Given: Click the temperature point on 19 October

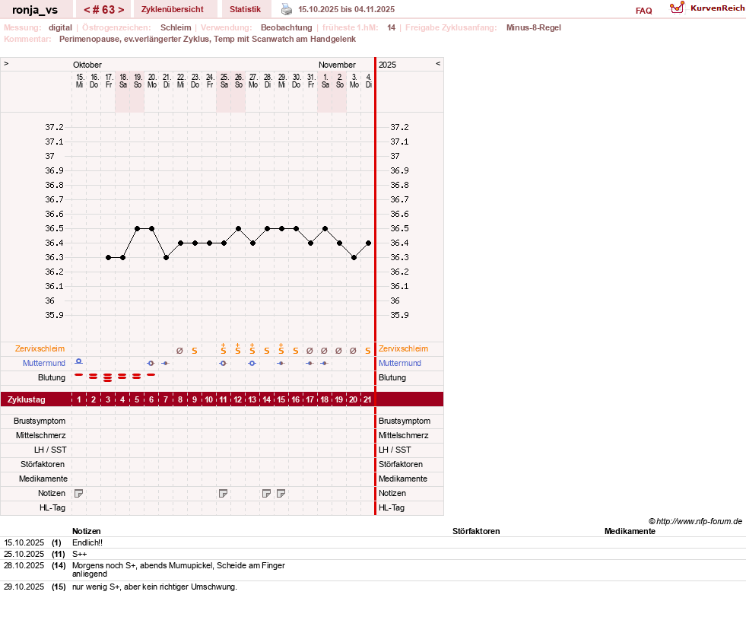Looking at the screenshot, I should tap(137, 228).
